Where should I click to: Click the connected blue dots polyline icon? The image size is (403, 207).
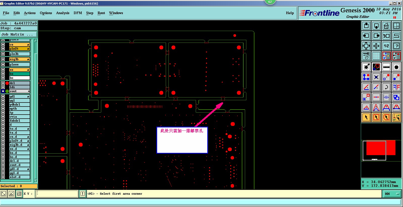click(366, 77)
